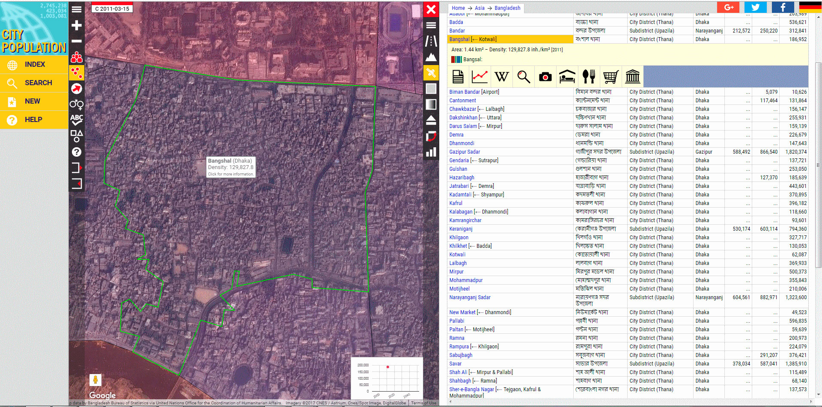Click the gradient opacity map control
Viewport: 822px width, 407px height.
[x=431, y=104]
